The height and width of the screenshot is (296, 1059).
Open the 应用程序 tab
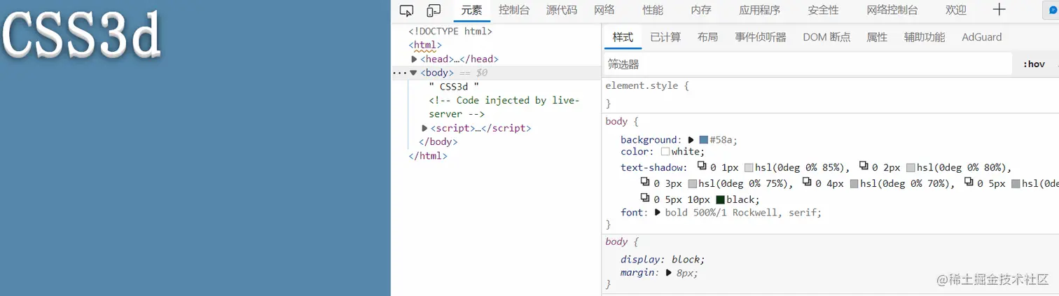click(760, 10)
